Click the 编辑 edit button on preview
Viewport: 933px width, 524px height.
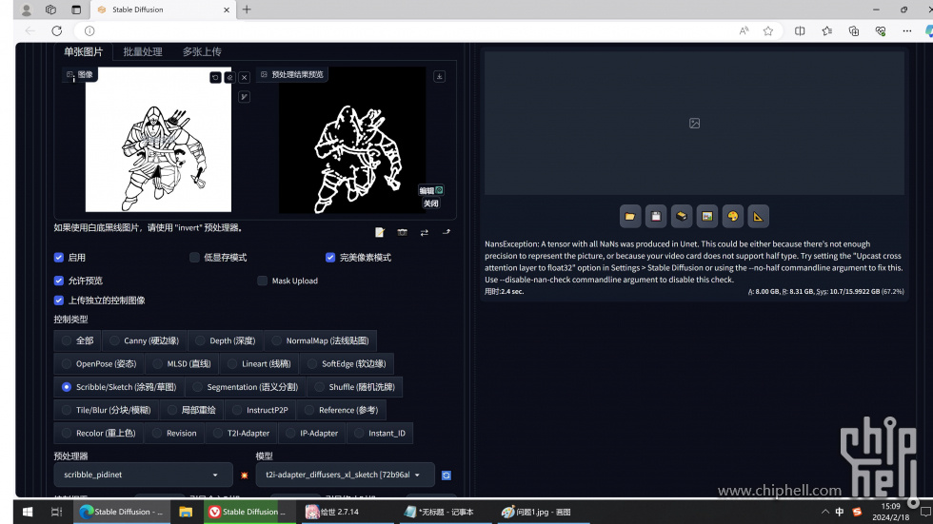tap(430, 190)
